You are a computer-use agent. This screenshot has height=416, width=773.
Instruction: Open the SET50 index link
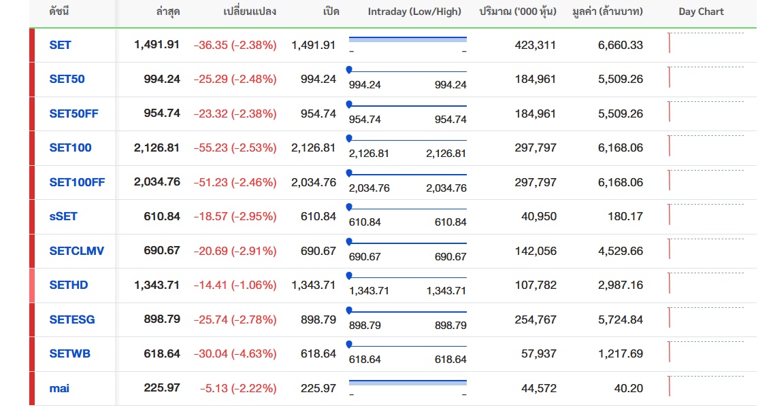pyautogui.click(x=67, y=79)
